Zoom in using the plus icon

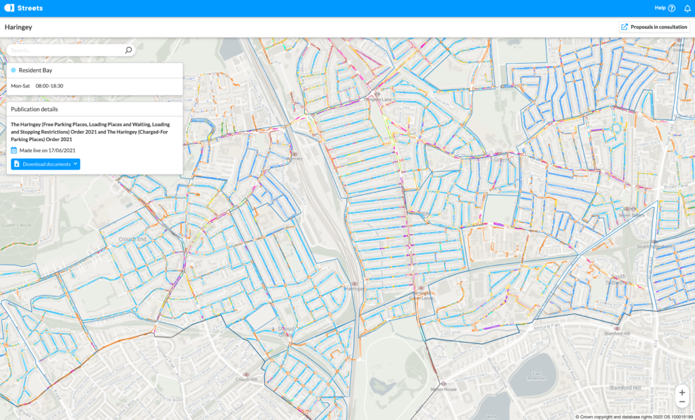681,392
